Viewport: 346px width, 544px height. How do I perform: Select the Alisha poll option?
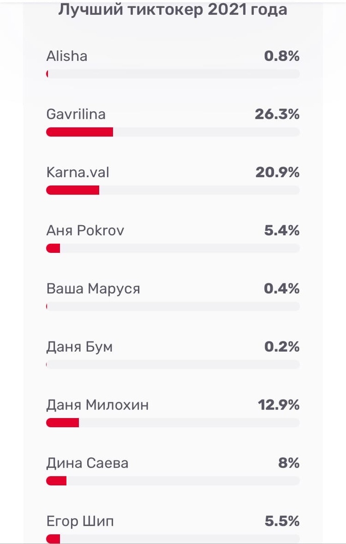click(66, 56)
